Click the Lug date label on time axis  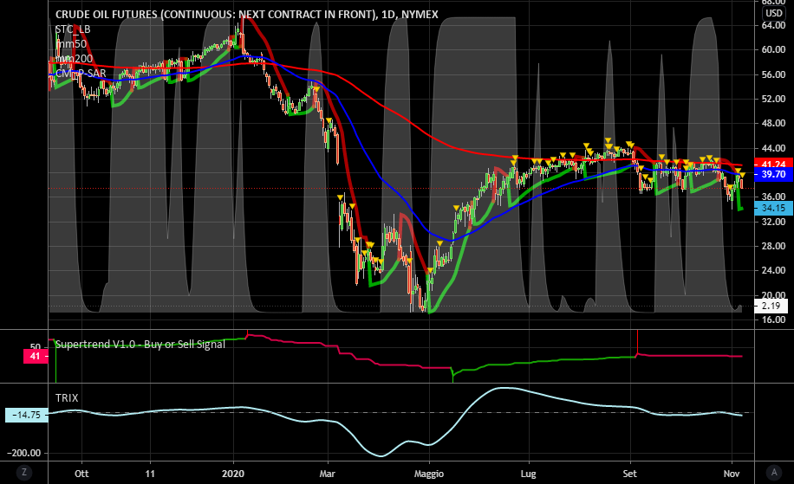tap(528, 474)
